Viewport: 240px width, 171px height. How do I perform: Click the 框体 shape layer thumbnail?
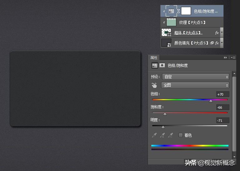click(166, 32)
